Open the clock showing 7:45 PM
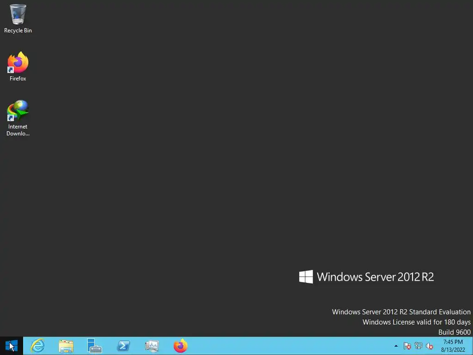Image resolution: width=473 pixels, height=355 pixels. click(x=453, y=346)
